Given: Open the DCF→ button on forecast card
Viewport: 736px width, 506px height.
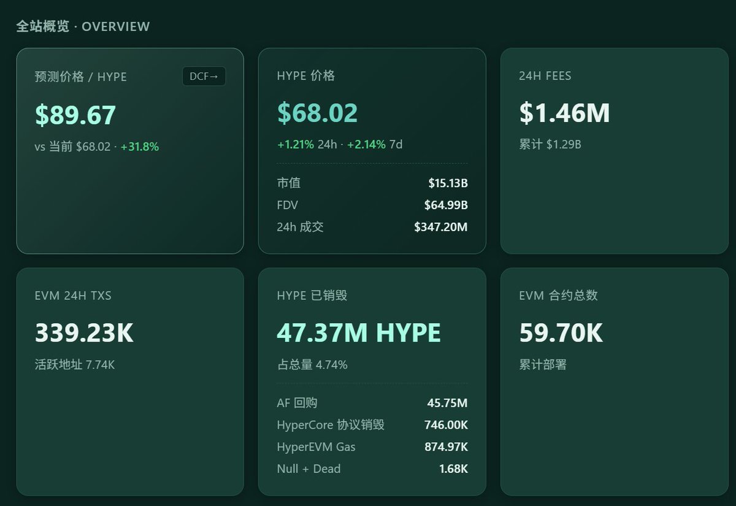Looking at the screenshot, I should (204, 77).
